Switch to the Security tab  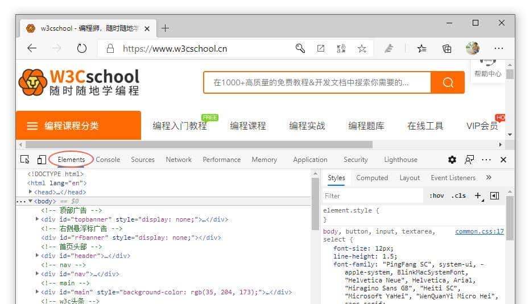pos(356,160)
